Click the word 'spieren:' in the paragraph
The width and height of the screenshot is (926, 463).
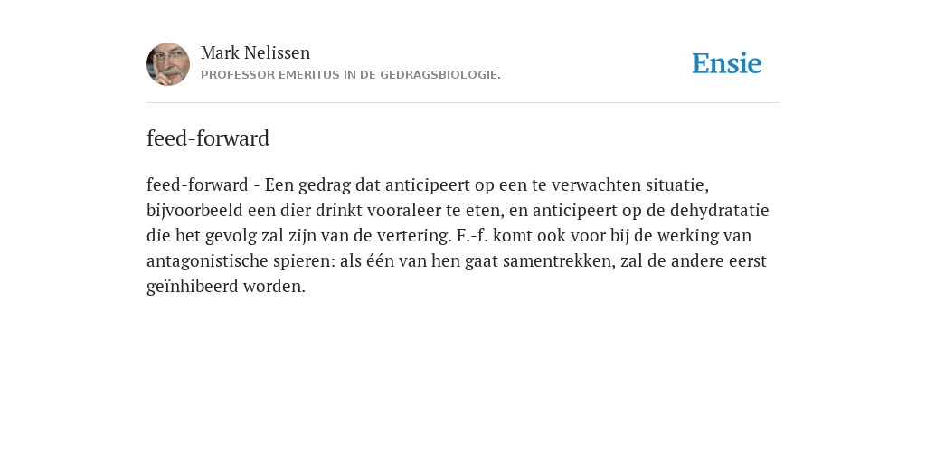[304, 261]
